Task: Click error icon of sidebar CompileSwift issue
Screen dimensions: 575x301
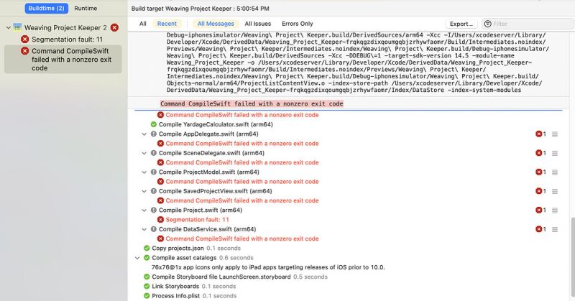Action: coord(25,51)
